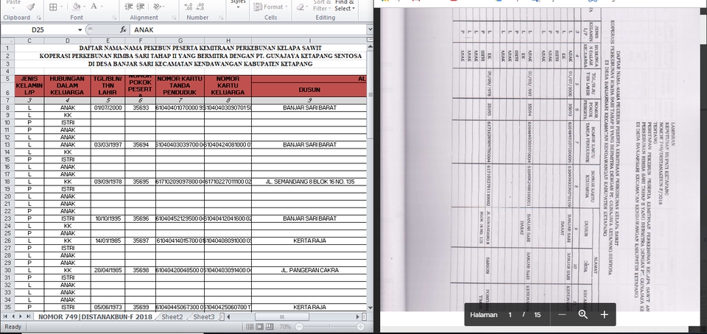Viewport: 707px width, 334px height.
Task: Switch to Page Break Preview in status bar
Action: (270, 327)
